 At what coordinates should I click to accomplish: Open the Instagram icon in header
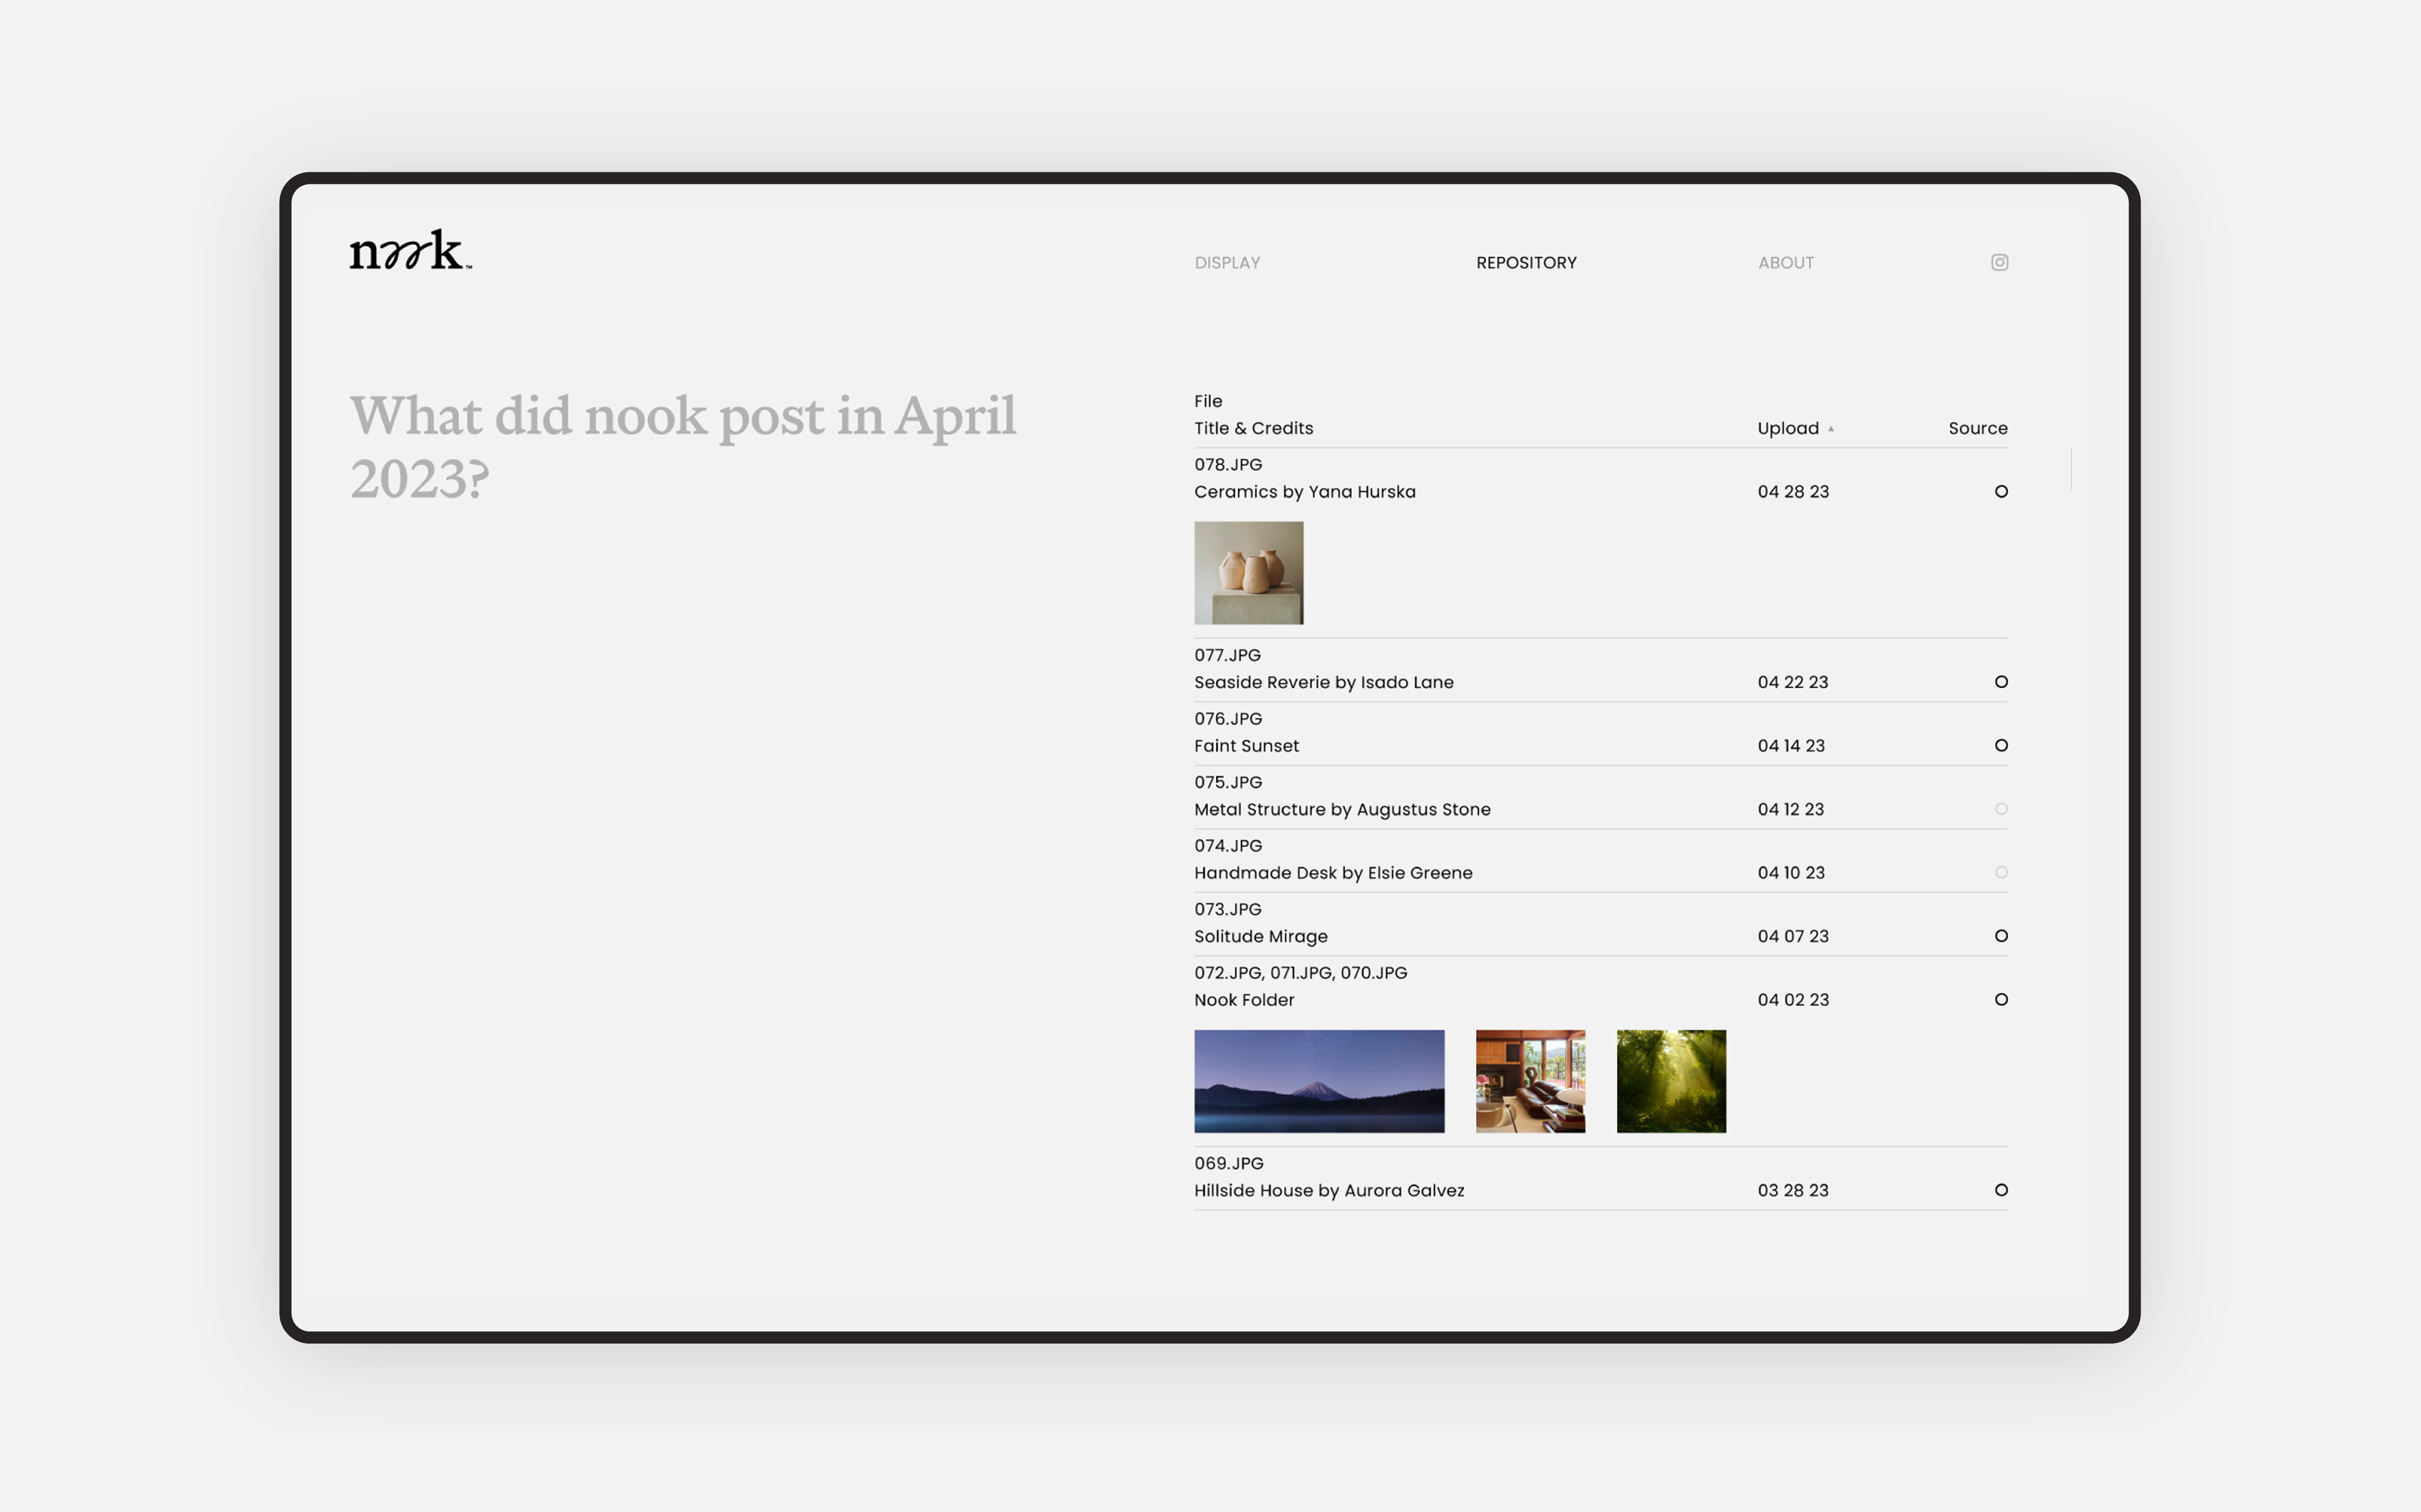pos(1999,262)
